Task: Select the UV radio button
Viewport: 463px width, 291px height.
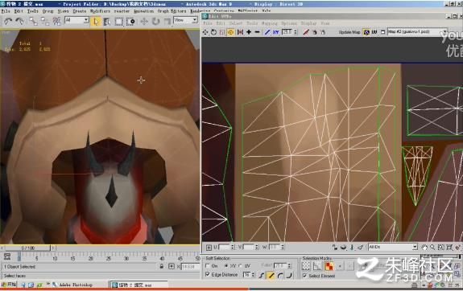Action: [x=240, y=265]
